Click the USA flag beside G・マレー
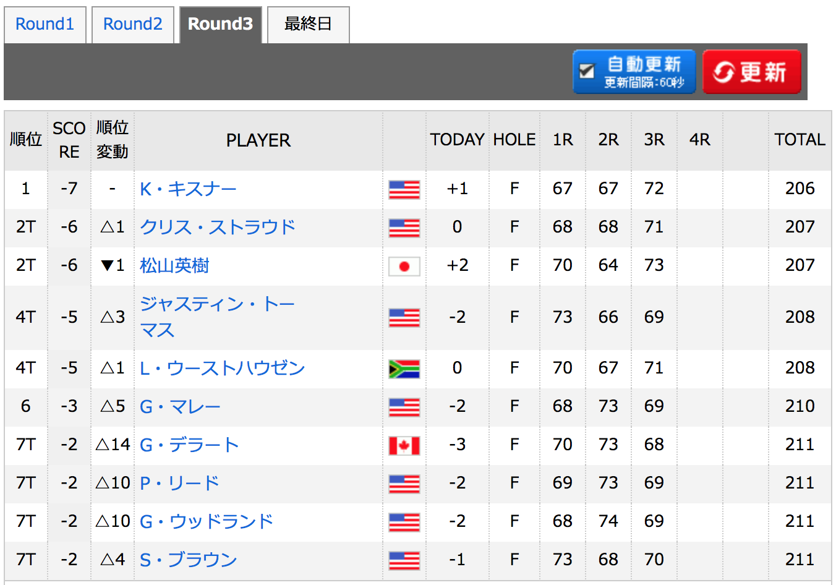The width and height of the screenshot is (836, 585). click(x=404, y=407)
